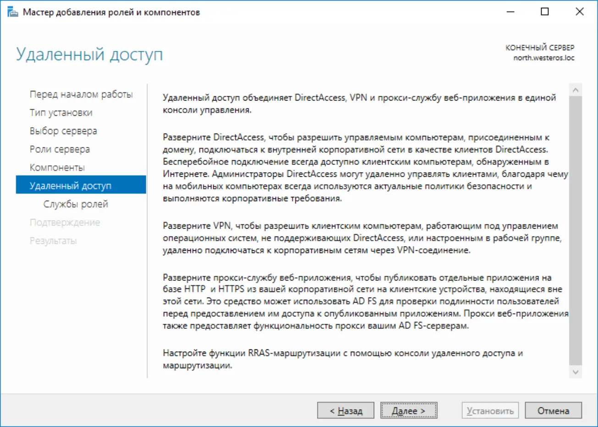Click the paragraph starting 'Разверните DirectAccess'

(x=365, y=168)
